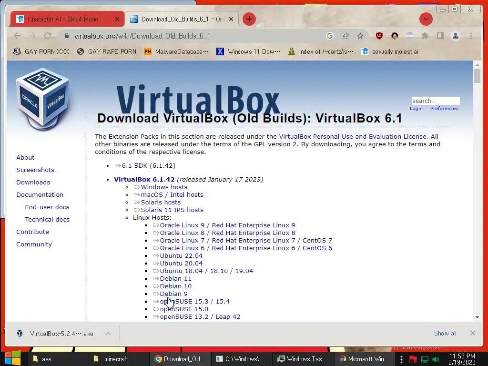488x366 pixels.
Task: Click the Contribute sidebar link
Action: pos(32,232)
